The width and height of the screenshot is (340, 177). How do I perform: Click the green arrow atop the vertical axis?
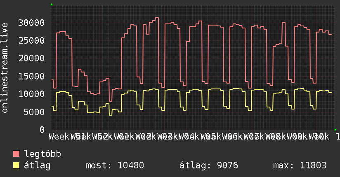pyautogui.click(x=52, y=5)
